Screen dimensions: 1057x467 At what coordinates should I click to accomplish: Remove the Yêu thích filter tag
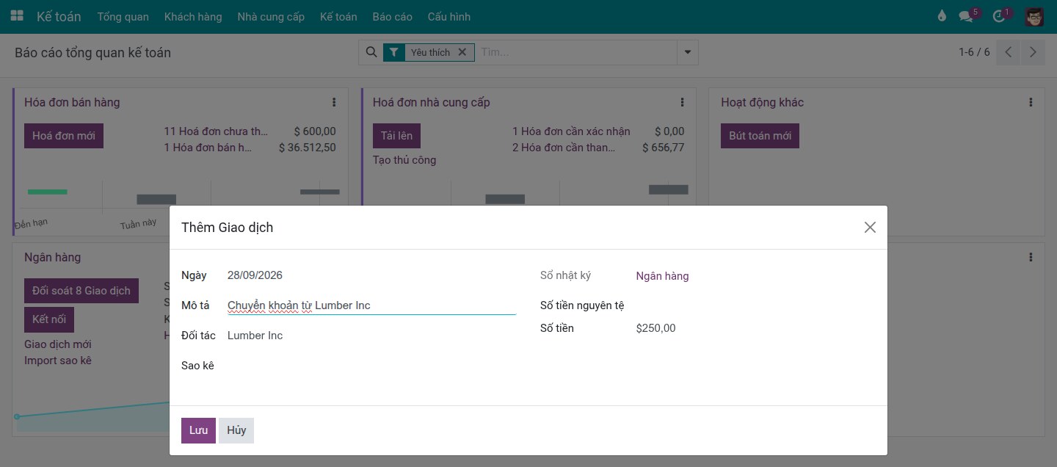point(462,52)
